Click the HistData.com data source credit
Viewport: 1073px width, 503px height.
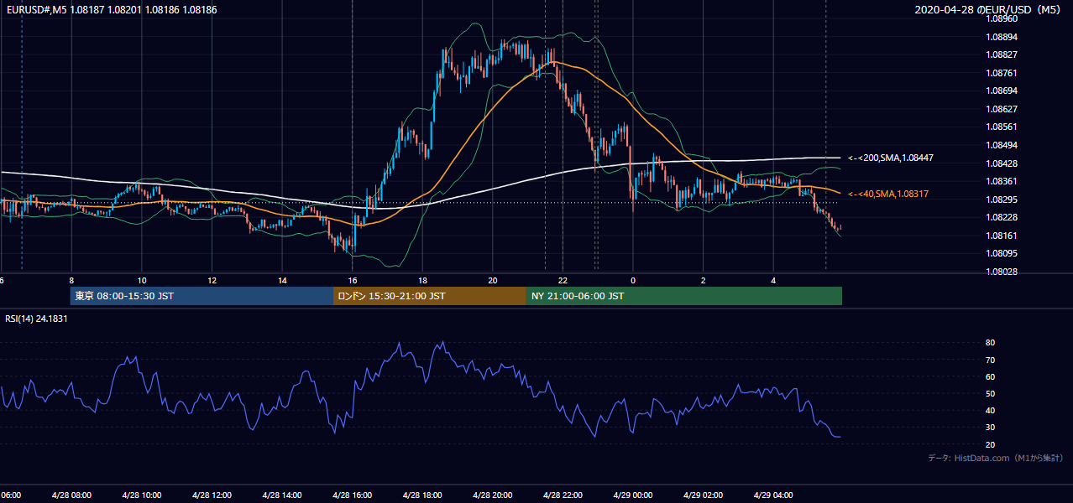(996, 458)
